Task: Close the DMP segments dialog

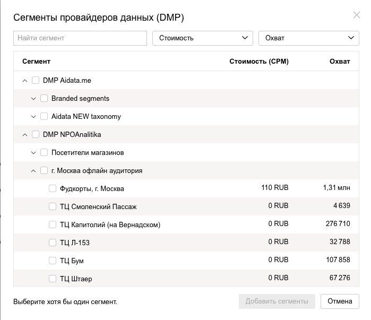Action: coord(356,15)
